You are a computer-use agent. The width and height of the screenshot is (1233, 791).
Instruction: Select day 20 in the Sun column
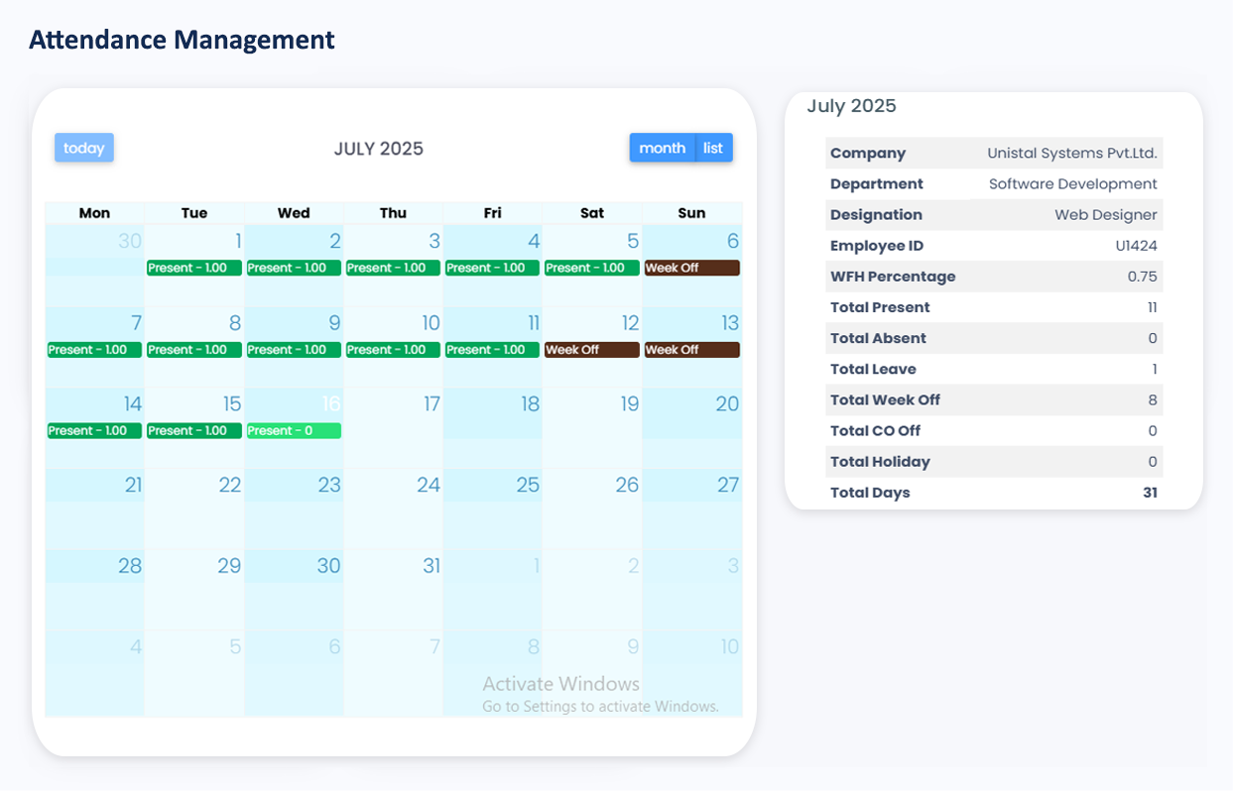(727, 403)
